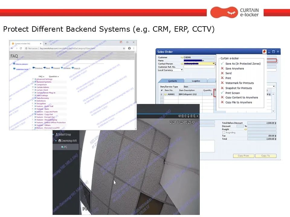Click the Expand link in FAQ toolbar
290x217 pixels.
pyautogui.click(x=56, y=68)
